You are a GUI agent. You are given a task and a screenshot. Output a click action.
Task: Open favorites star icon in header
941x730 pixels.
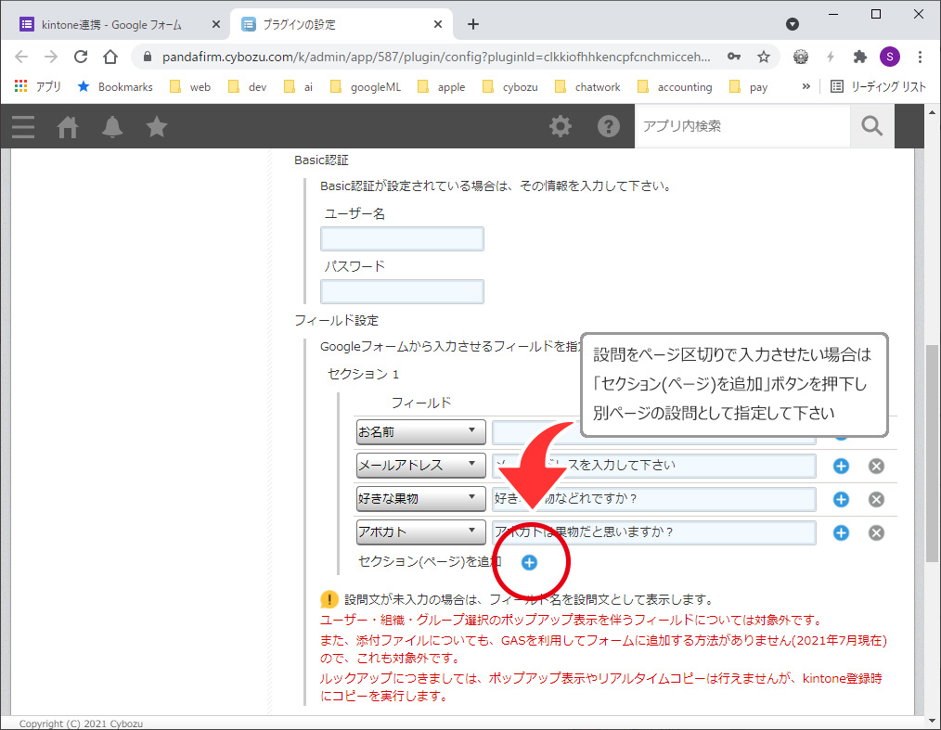tap(157, 126)
